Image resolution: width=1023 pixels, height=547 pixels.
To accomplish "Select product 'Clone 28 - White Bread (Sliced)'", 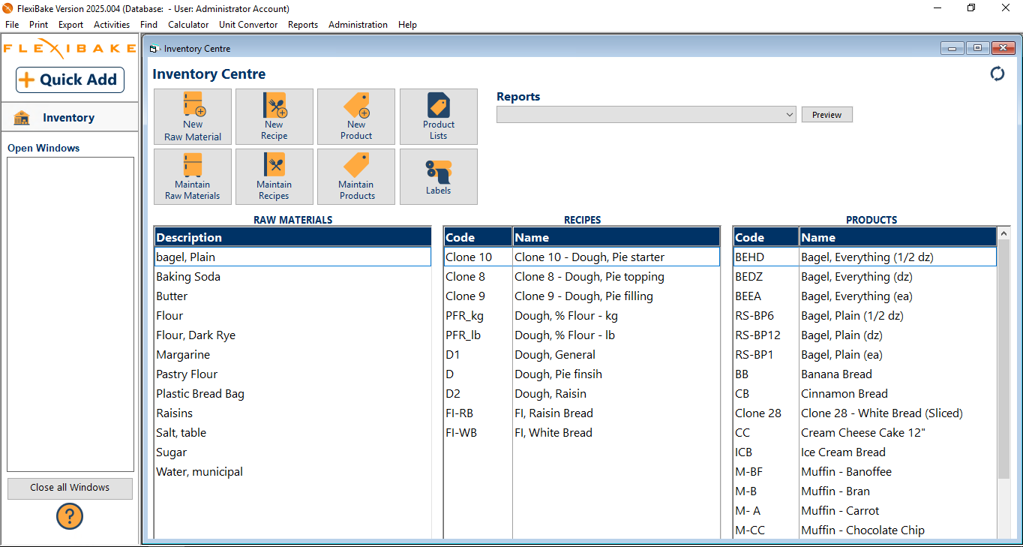I will tap(865, 413).
